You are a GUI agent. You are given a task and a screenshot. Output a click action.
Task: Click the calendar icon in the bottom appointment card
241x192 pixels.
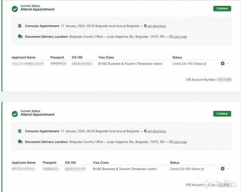pyautogui.click(x=20, y=131)
